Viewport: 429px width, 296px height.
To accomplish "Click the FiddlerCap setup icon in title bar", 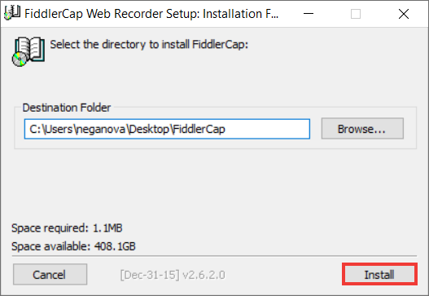I will [x=12, y=13].
